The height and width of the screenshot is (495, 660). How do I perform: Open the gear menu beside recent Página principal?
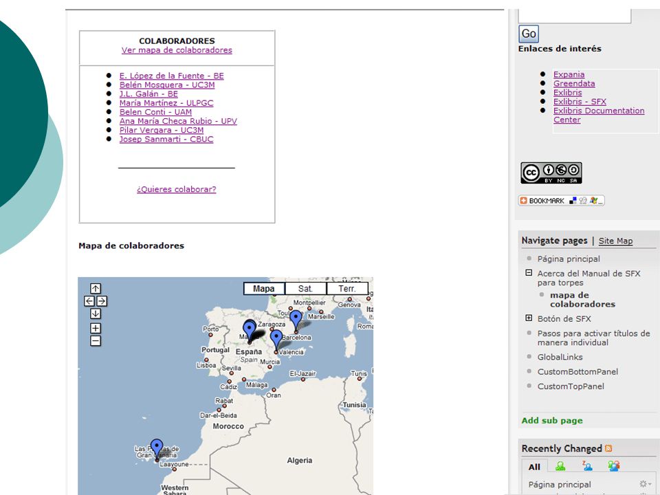point(645,484)
